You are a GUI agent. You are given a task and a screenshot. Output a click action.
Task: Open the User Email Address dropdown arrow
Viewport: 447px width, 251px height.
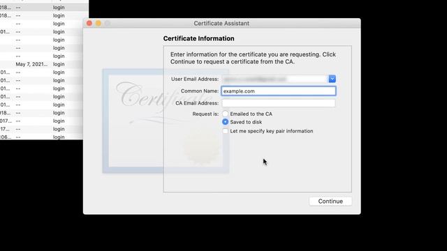[332, 79]
